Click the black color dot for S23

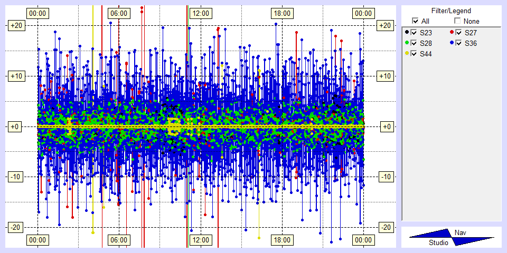(407, 33)
